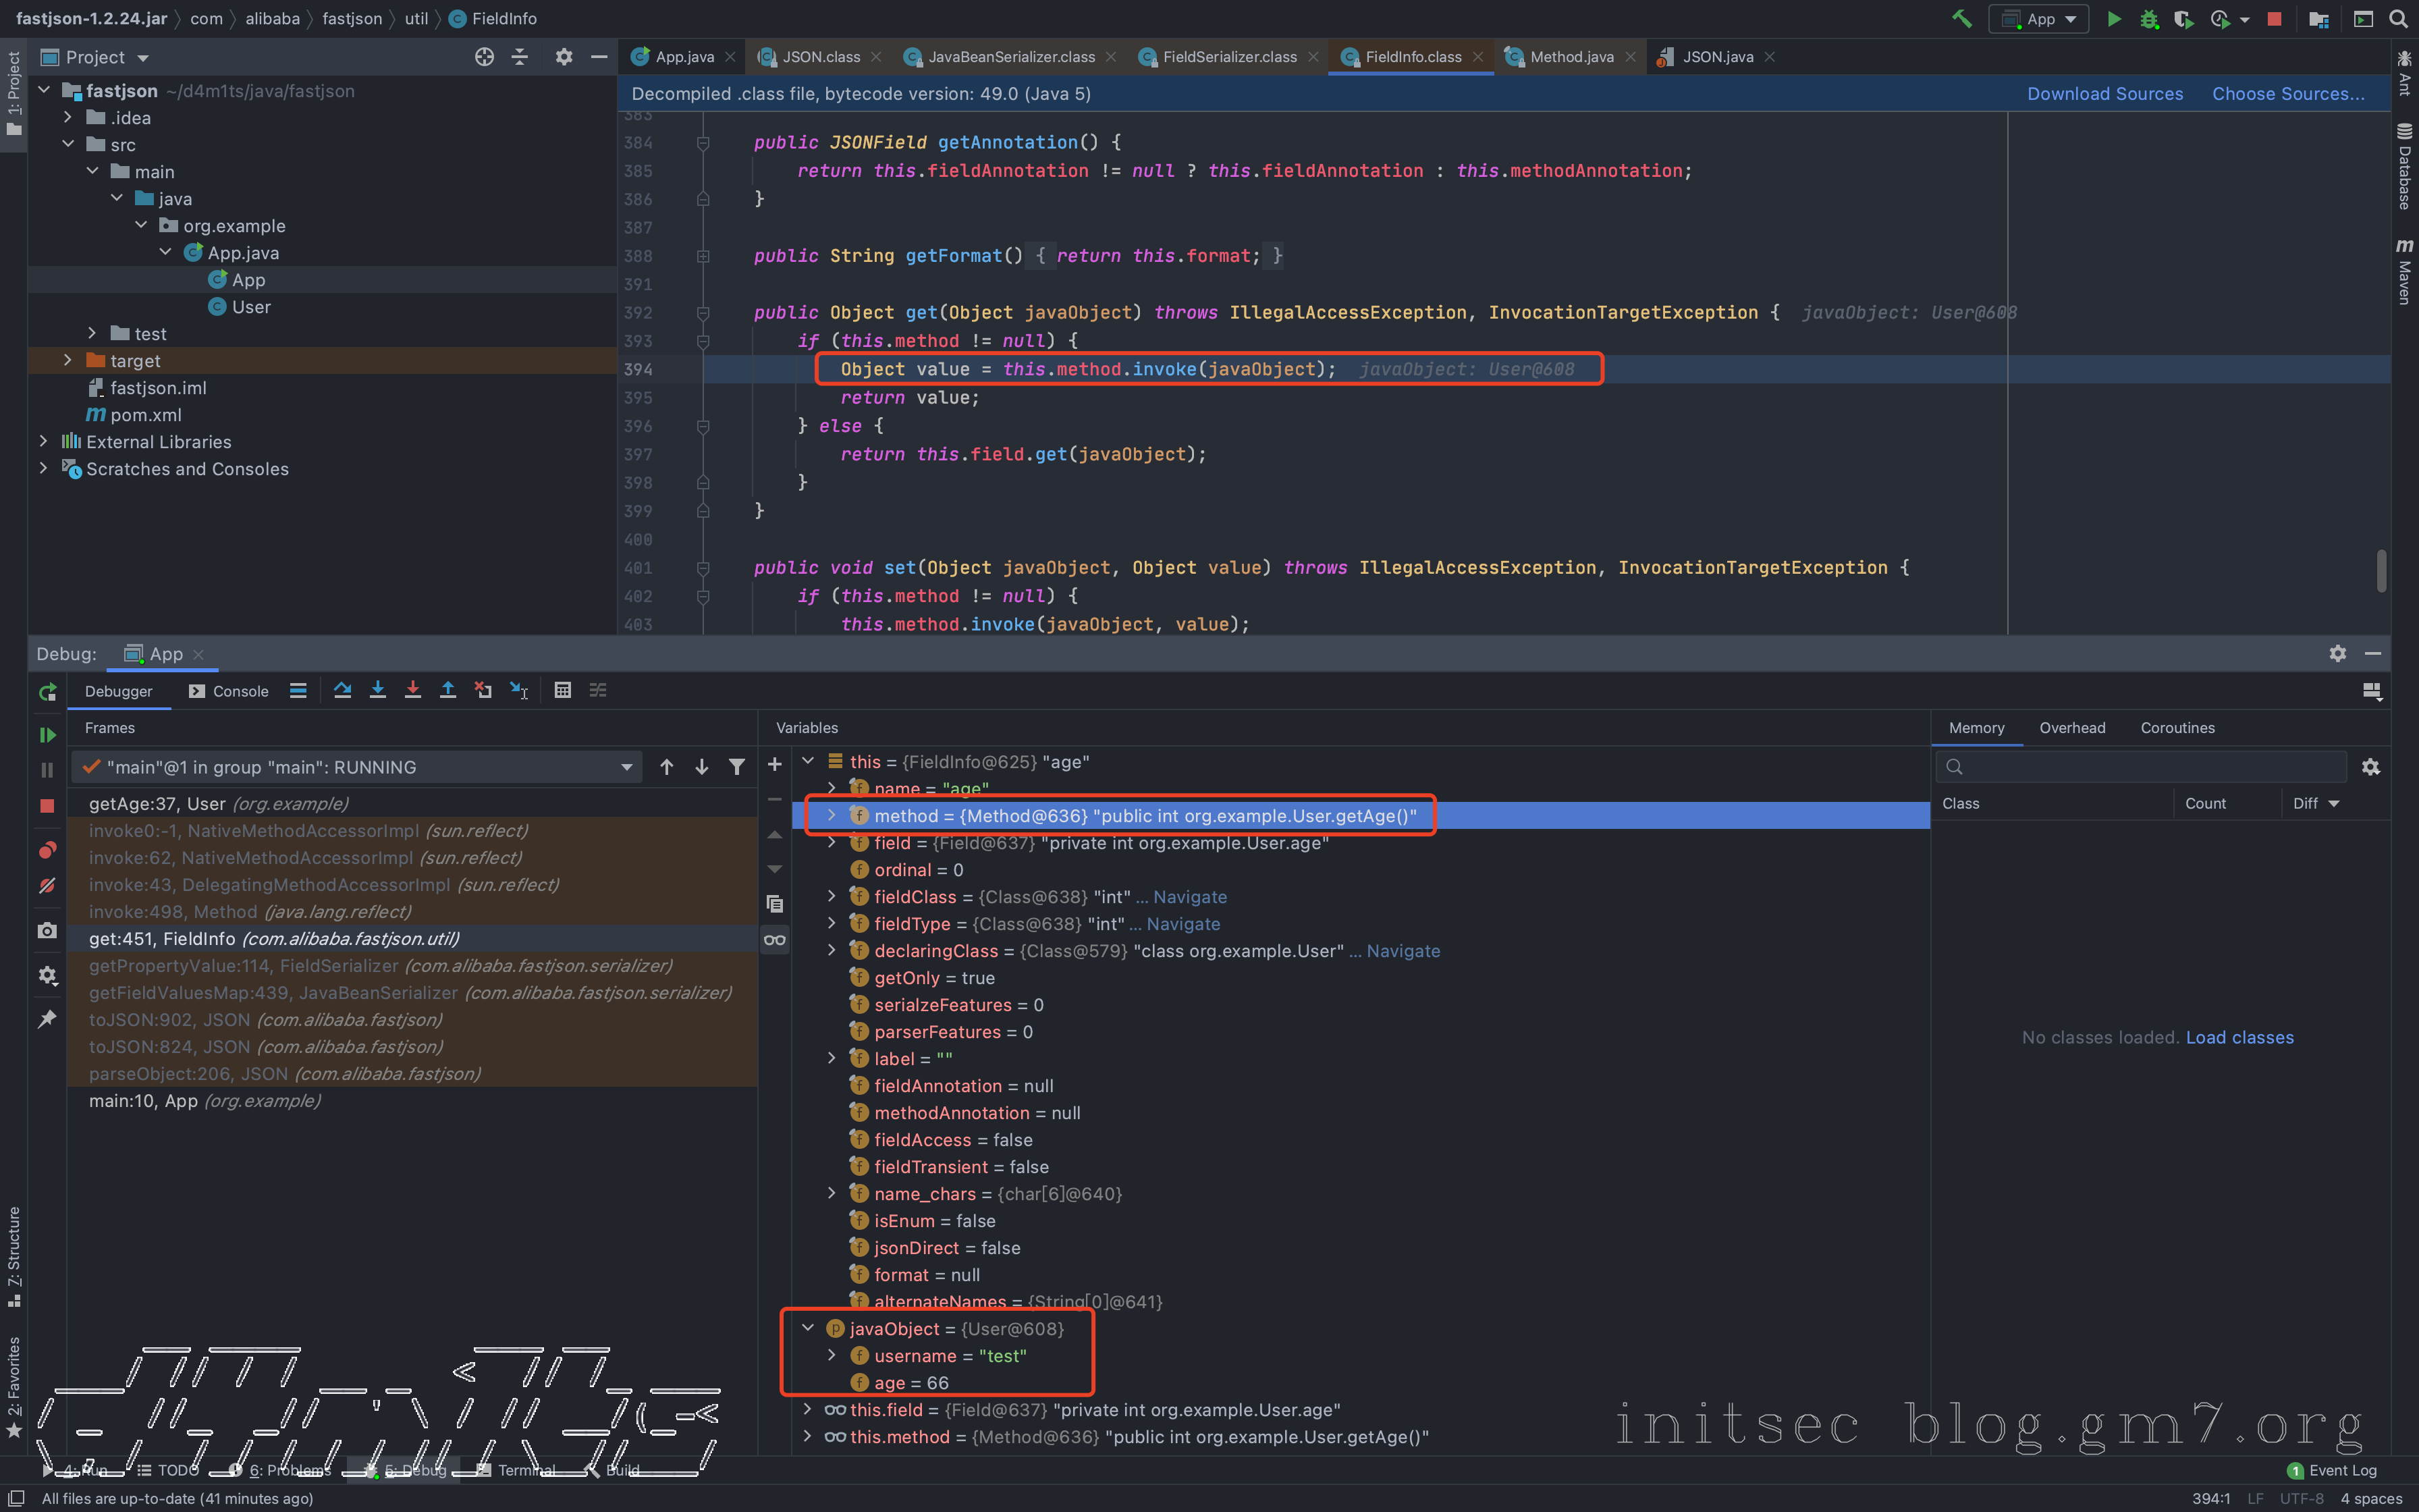This screenshot has width=2419, height=1512.
Task: Click Step Into debugger icon
Action: click(377, 690)
